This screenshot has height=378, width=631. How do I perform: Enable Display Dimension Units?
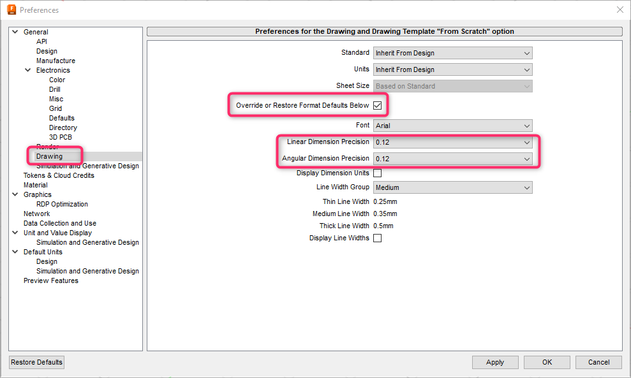tap(376, 172)
